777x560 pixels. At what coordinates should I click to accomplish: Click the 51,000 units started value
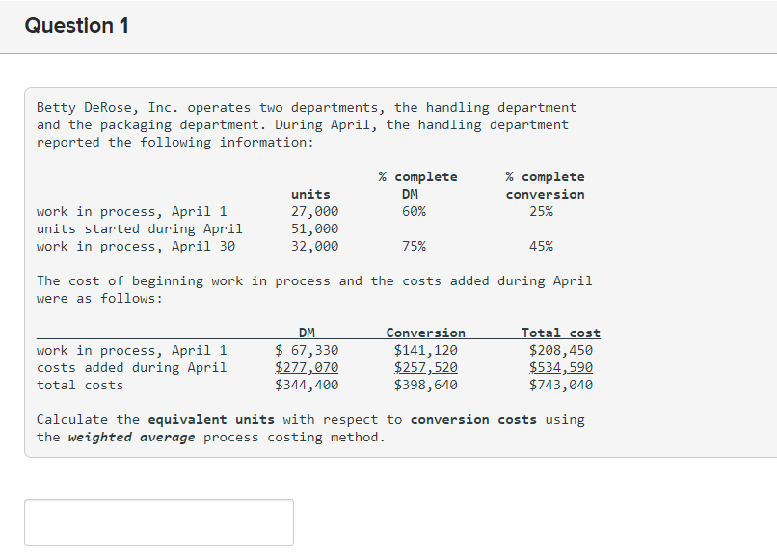(314, 229)
